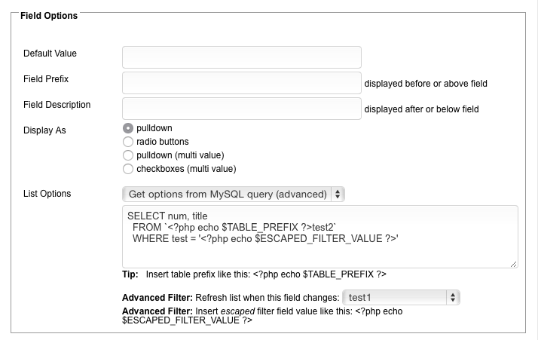The width and height of the screenshot is (538, 340).
Task: Click the Default Value input field
Action: click(x=241, y=57)
